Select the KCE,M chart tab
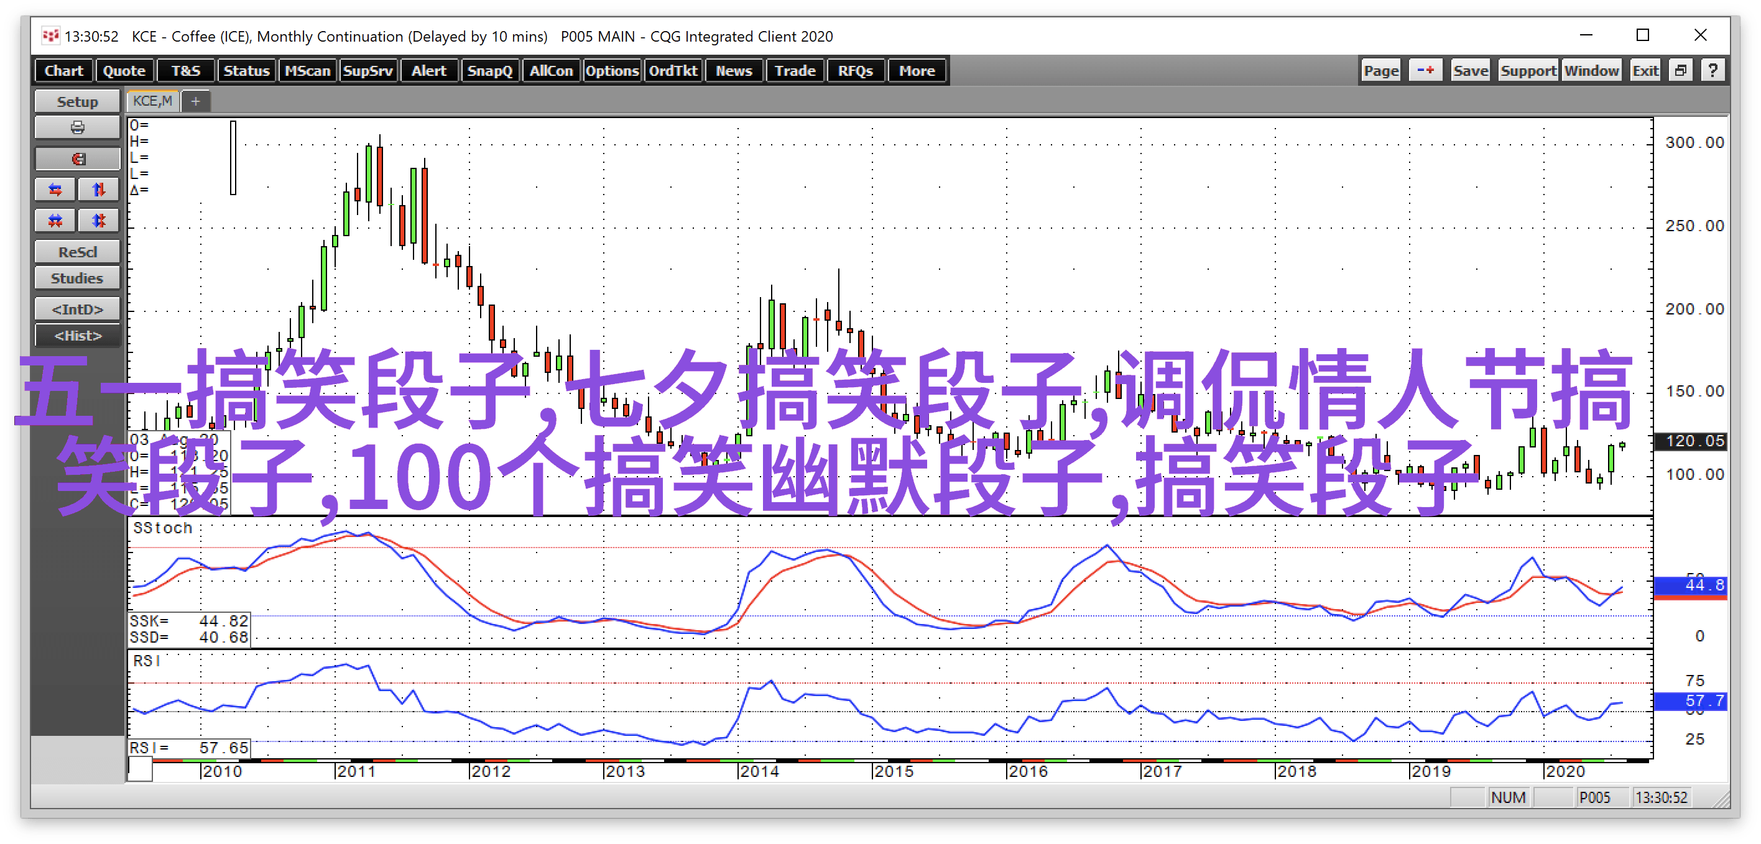This screenshot has height=844, width=1761. click(x=152, y=101)
